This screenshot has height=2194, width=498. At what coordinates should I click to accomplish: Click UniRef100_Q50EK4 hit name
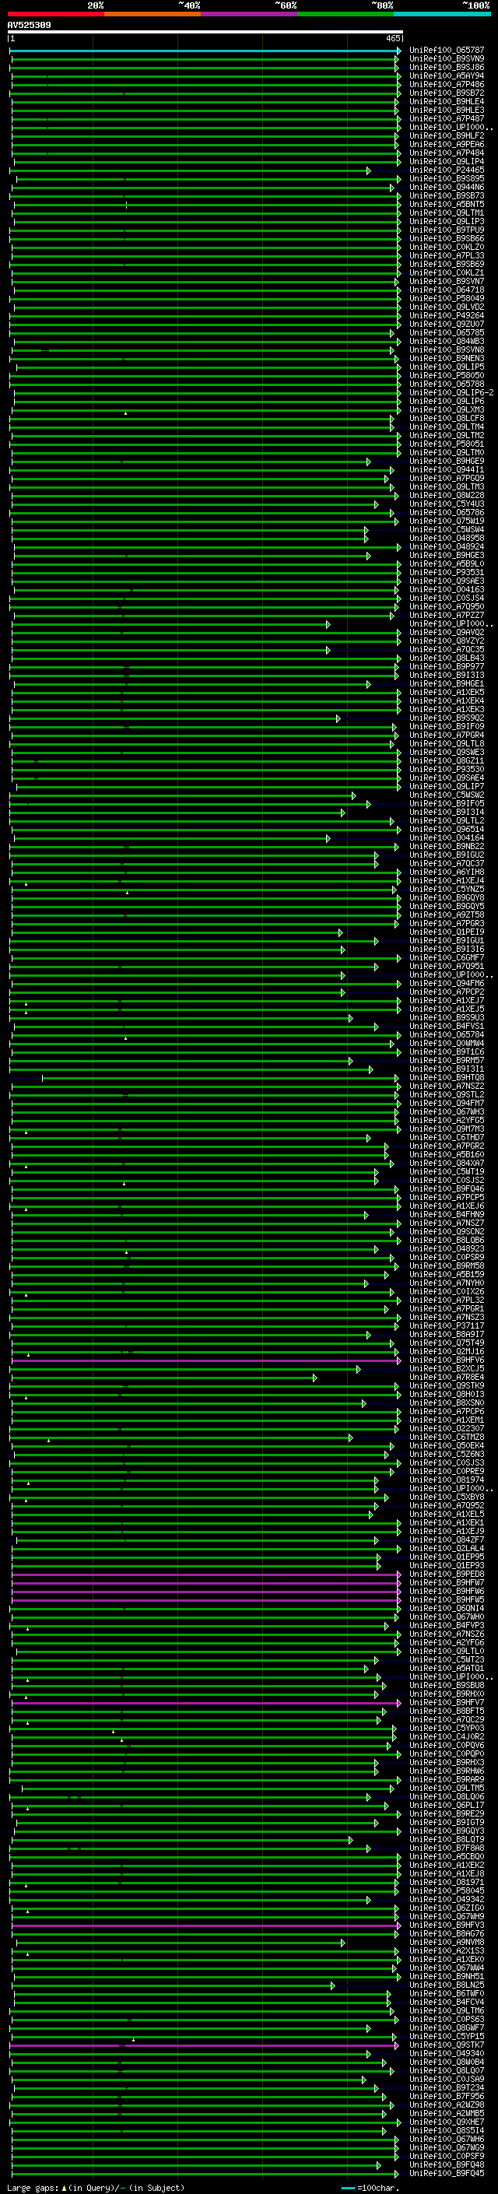point(446,1446)
